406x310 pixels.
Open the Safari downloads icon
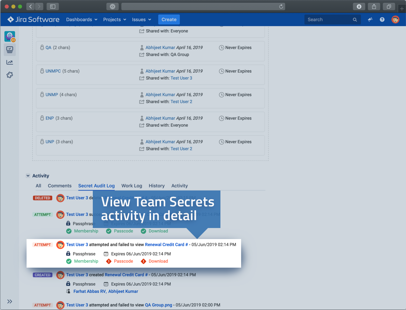click(359, 7)
